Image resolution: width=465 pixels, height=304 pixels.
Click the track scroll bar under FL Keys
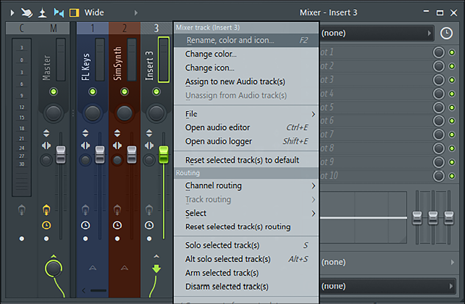pos(98,291)
